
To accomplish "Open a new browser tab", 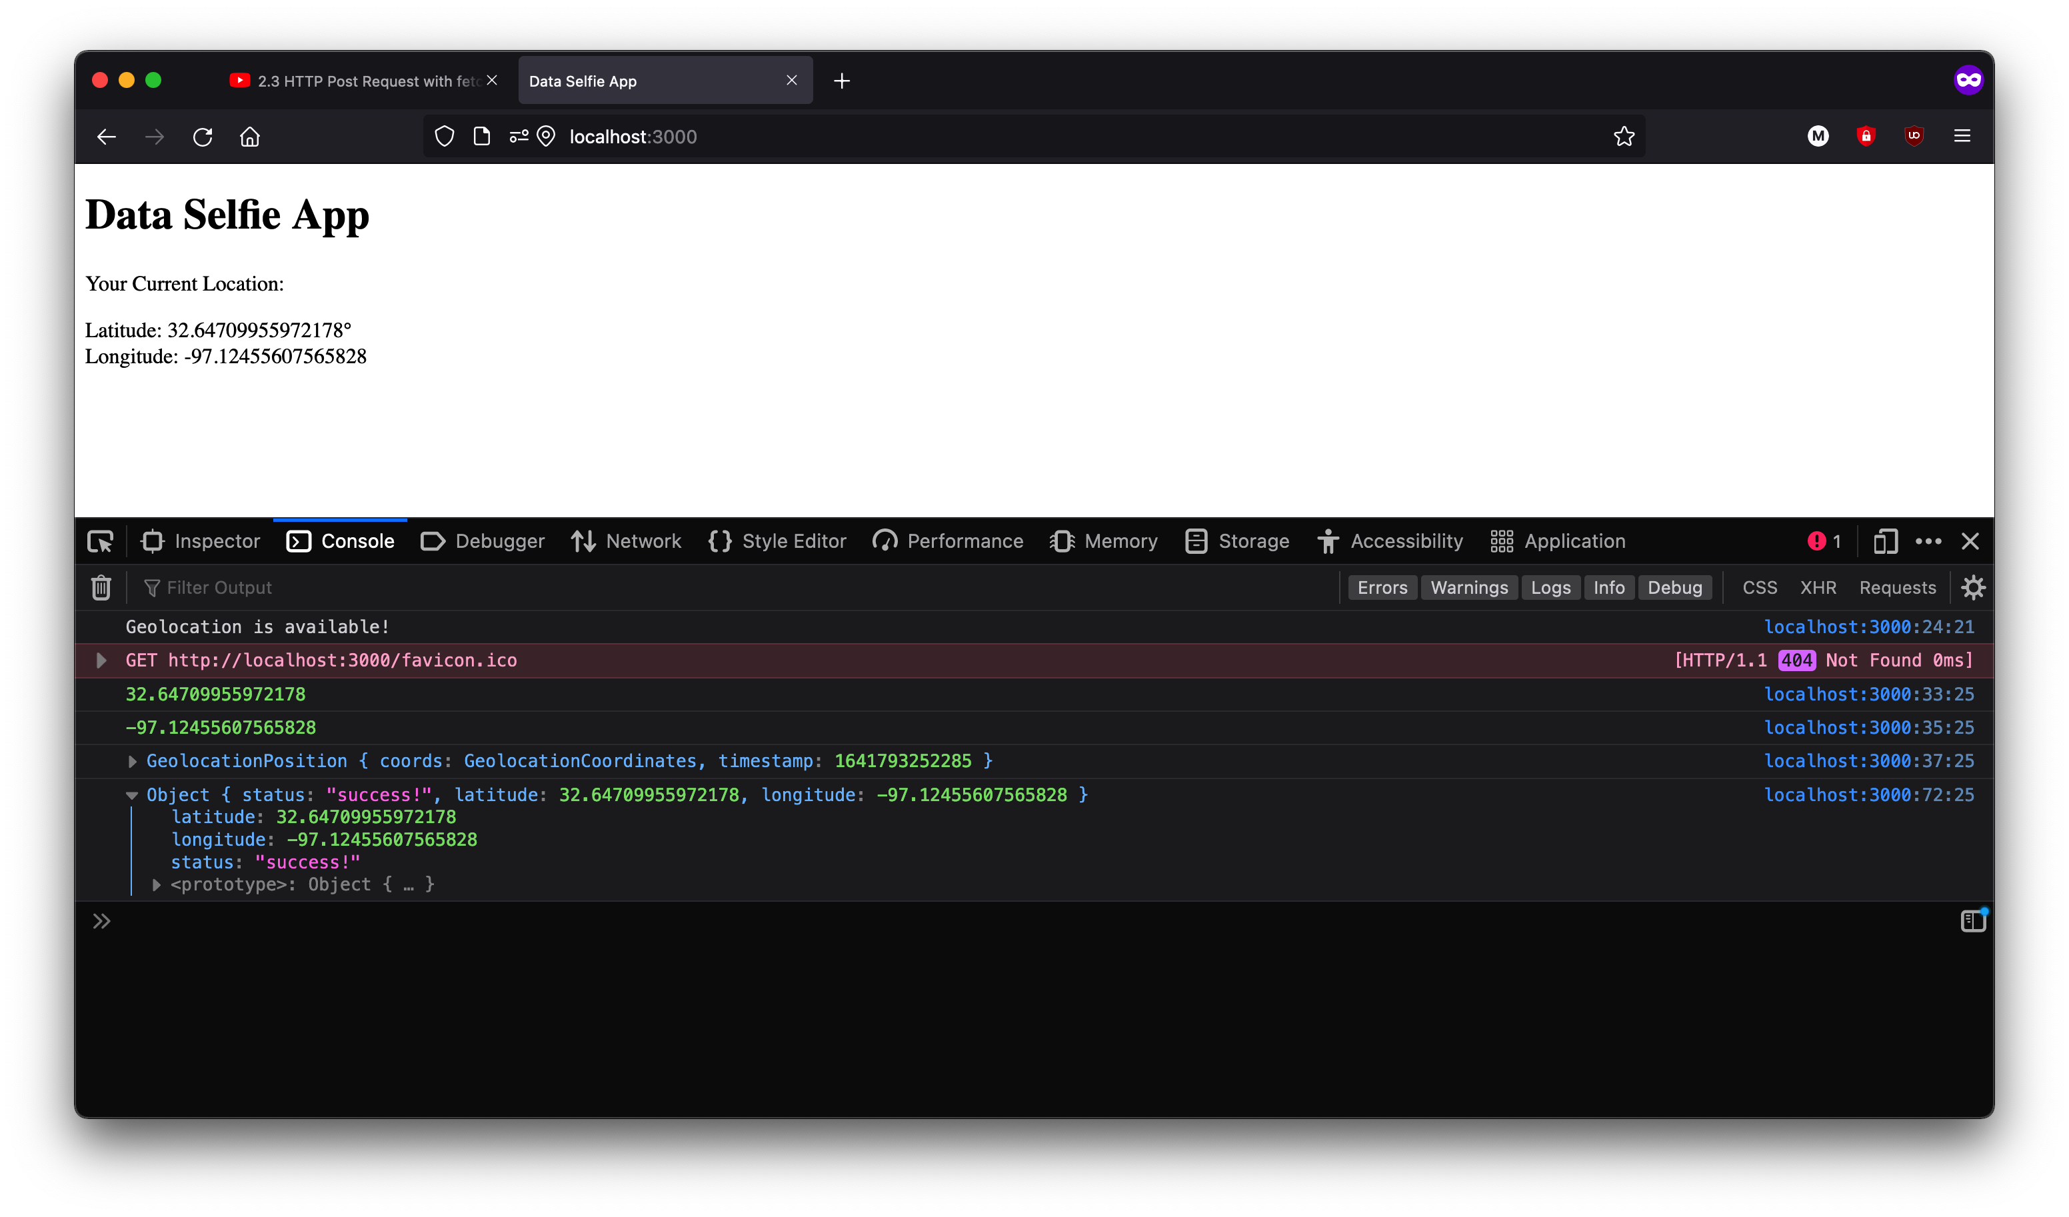I will [x=842, y=81].
